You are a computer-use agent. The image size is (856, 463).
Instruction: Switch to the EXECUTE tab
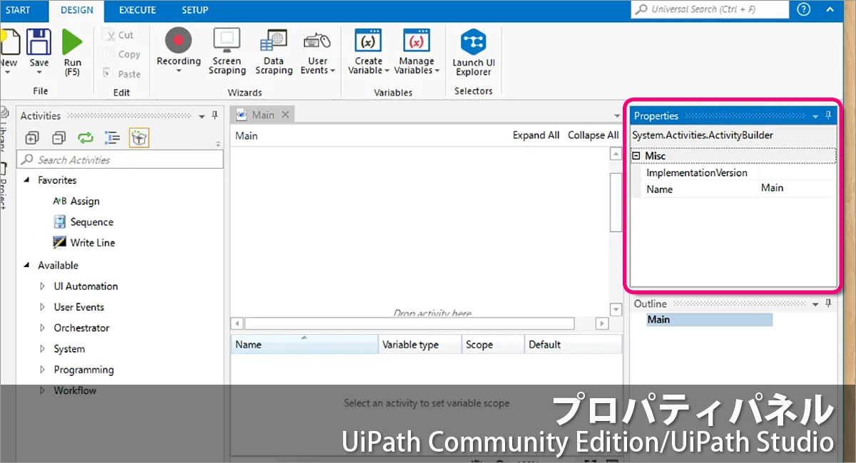138,10
